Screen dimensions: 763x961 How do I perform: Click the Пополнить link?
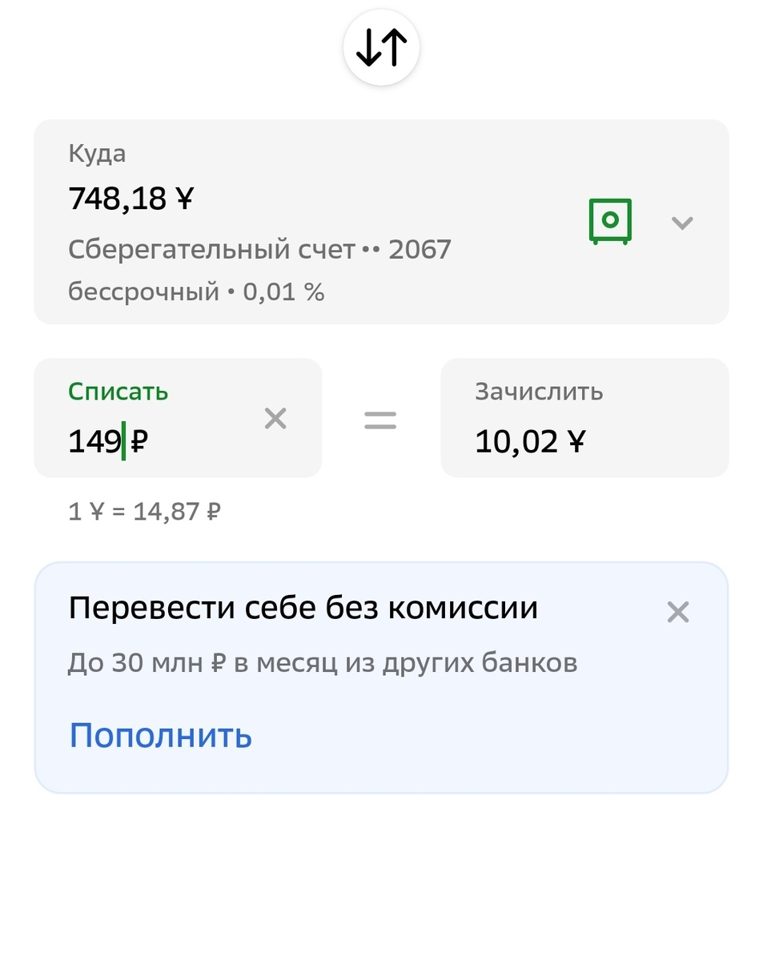(x=160, y=735)
